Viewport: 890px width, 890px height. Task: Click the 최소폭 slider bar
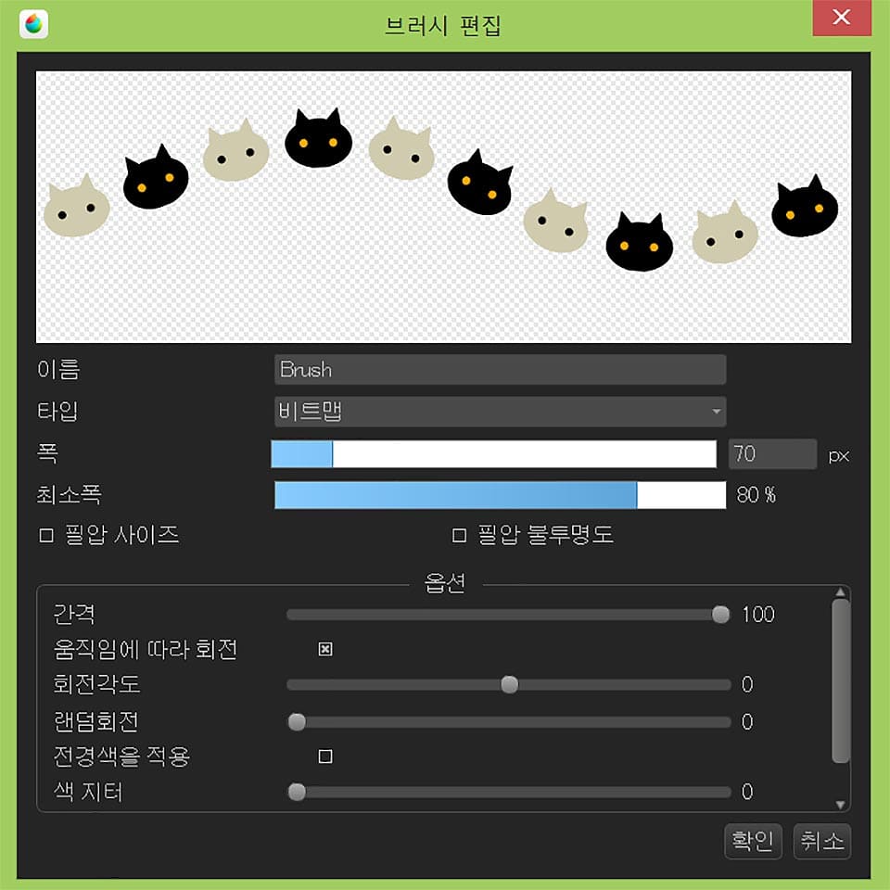500,495
